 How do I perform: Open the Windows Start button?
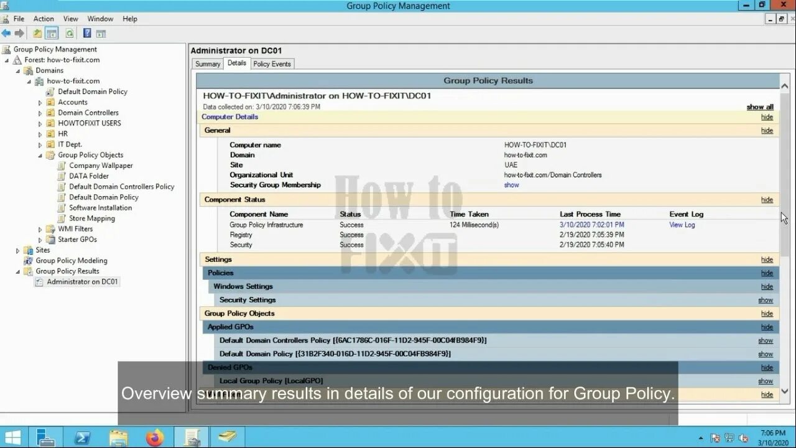[x=12, y=437]
